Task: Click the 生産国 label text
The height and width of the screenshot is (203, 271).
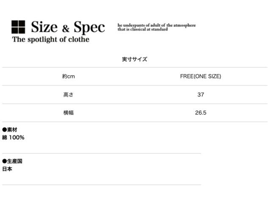Action: click(15, 161)
